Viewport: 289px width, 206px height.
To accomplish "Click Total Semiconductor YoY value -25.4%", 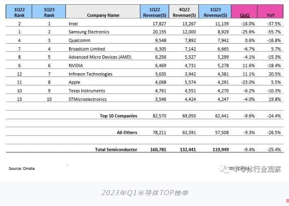I will [274, 150].
